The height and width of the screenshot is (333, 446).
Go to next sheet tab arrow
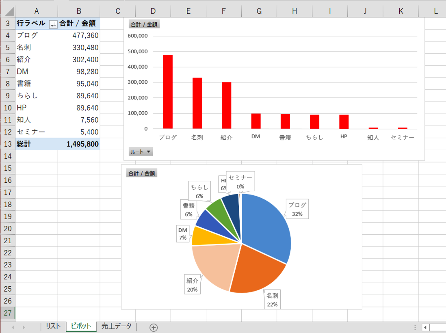[x=24, y=328]
